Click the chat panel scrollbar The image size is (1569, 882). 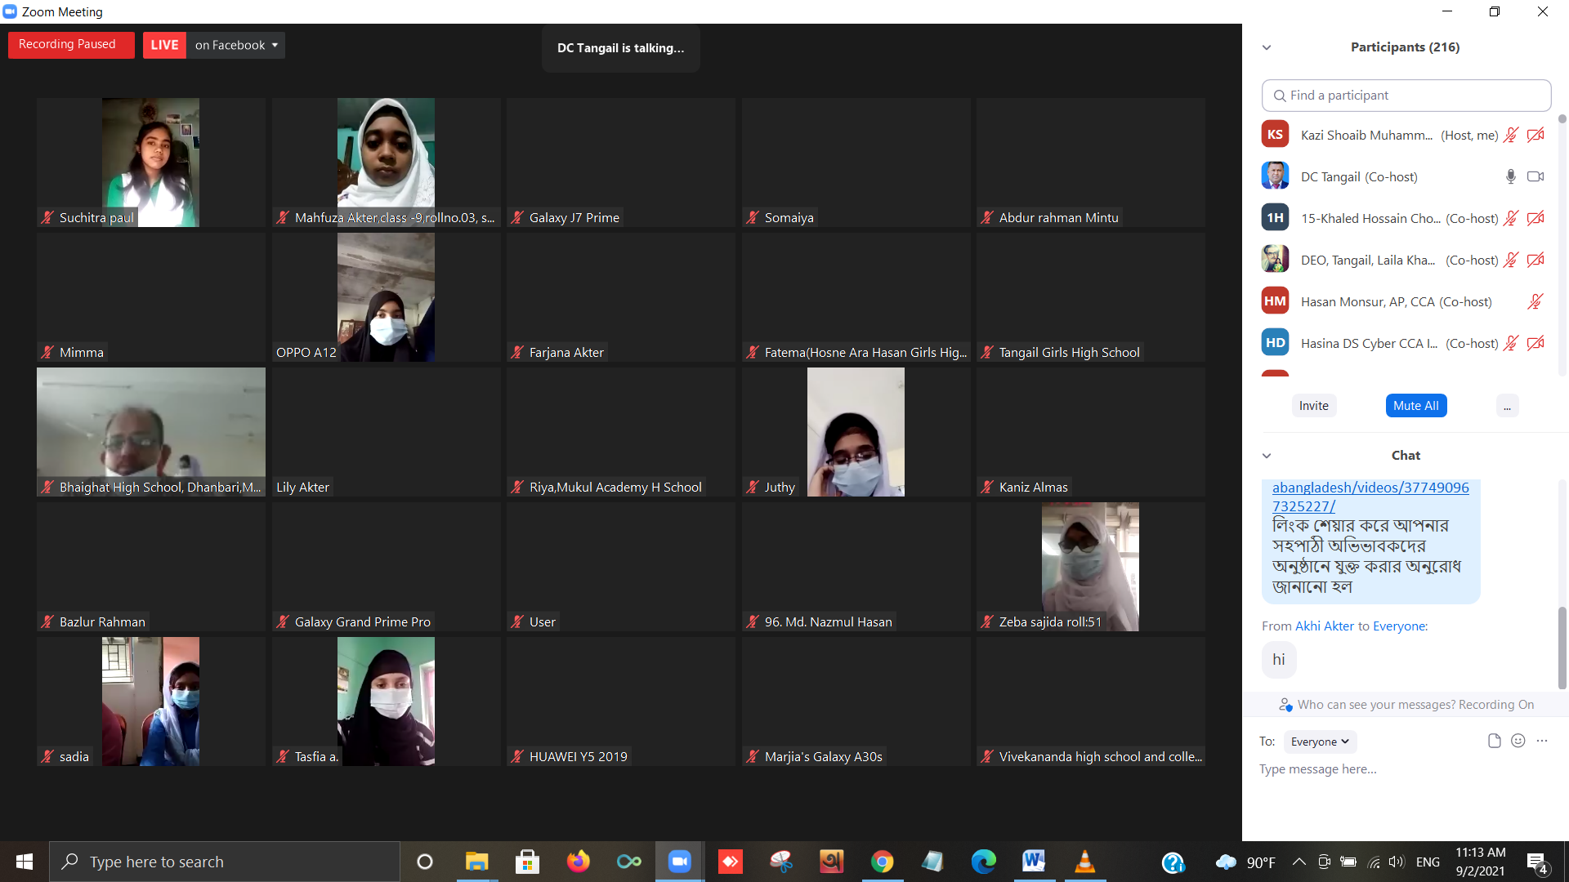(1562, 648)
